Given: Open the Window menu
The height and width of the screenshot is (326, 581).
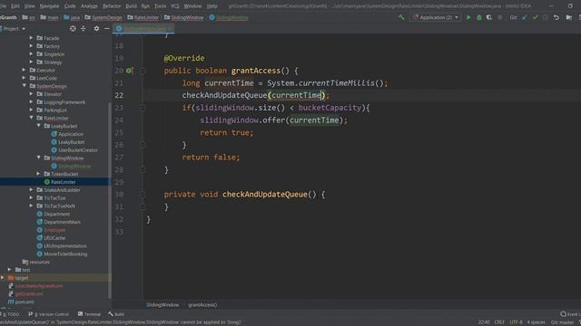Looking at the screenshot, I should pyautogui.click(x=192, y=6).
